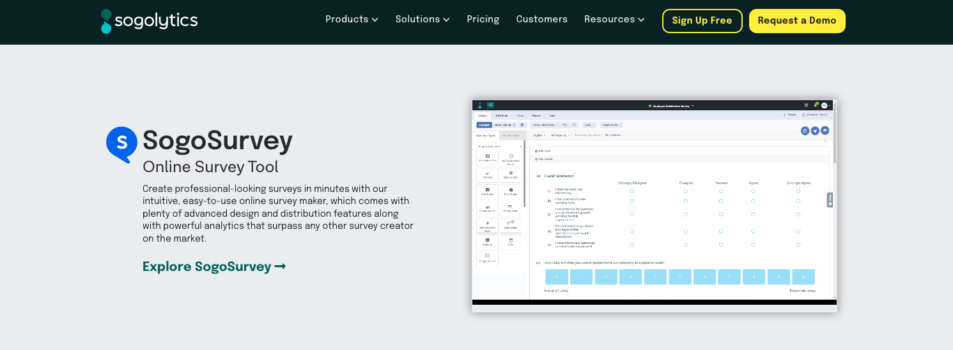The image size is (953, 350).
Task: Open the Logic dropdown in editor toolbar
Action: click(x=589, y=125)
